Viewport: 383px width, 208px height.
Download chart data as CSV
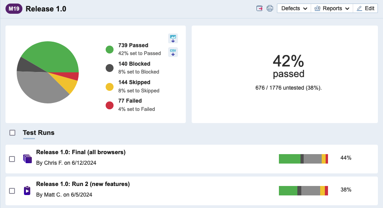pos(173,52)
